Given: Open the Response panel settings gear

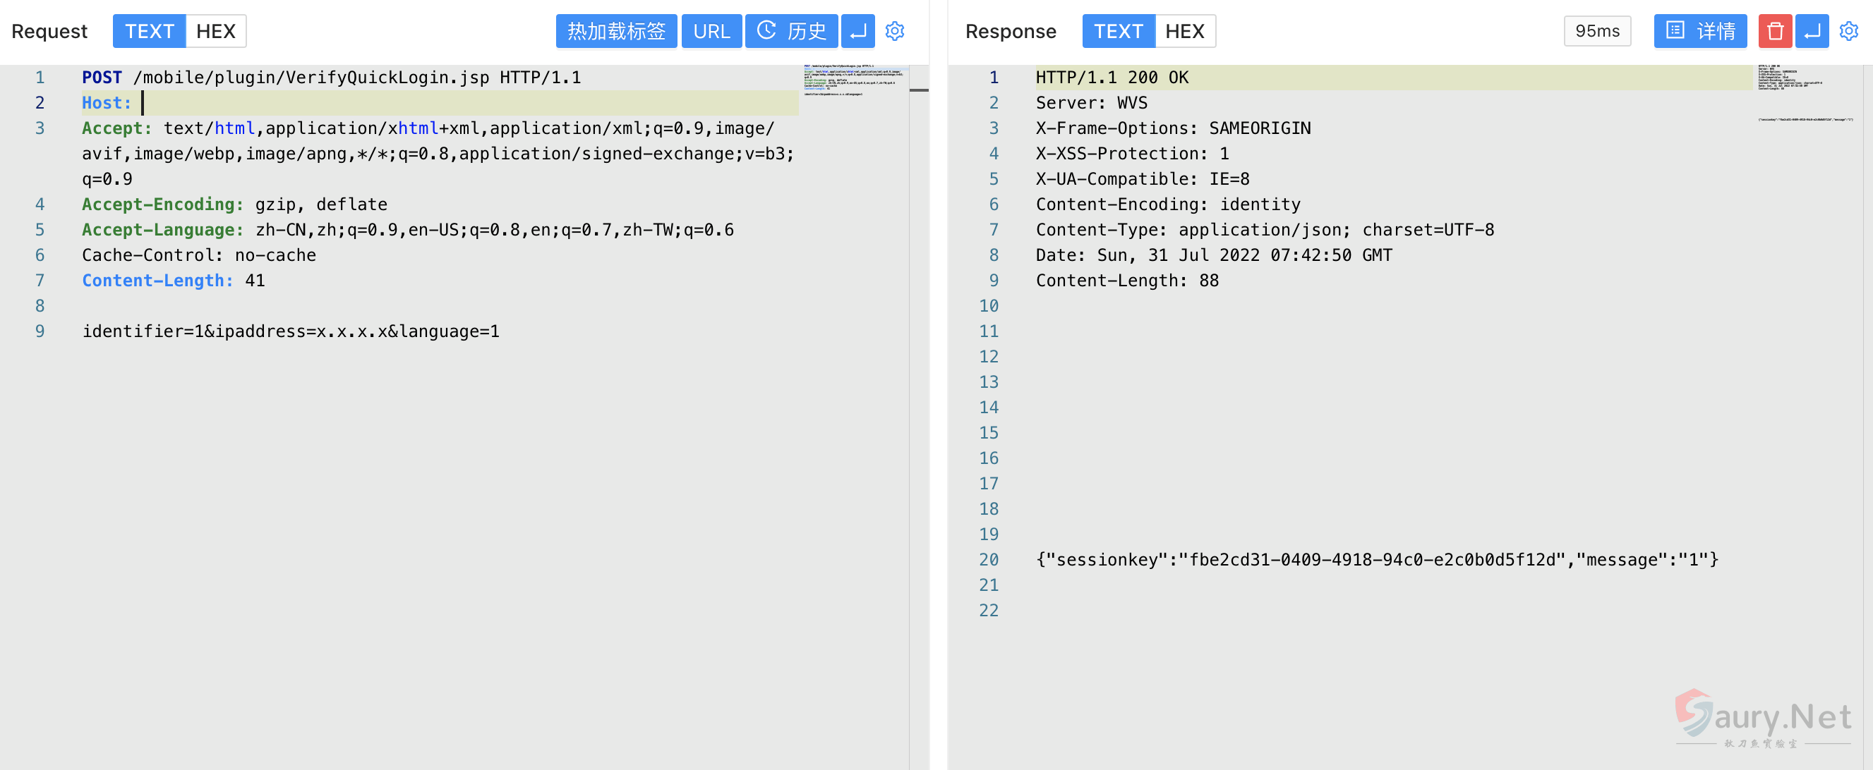Looking at the screenshot, I should click(1848, 31).
